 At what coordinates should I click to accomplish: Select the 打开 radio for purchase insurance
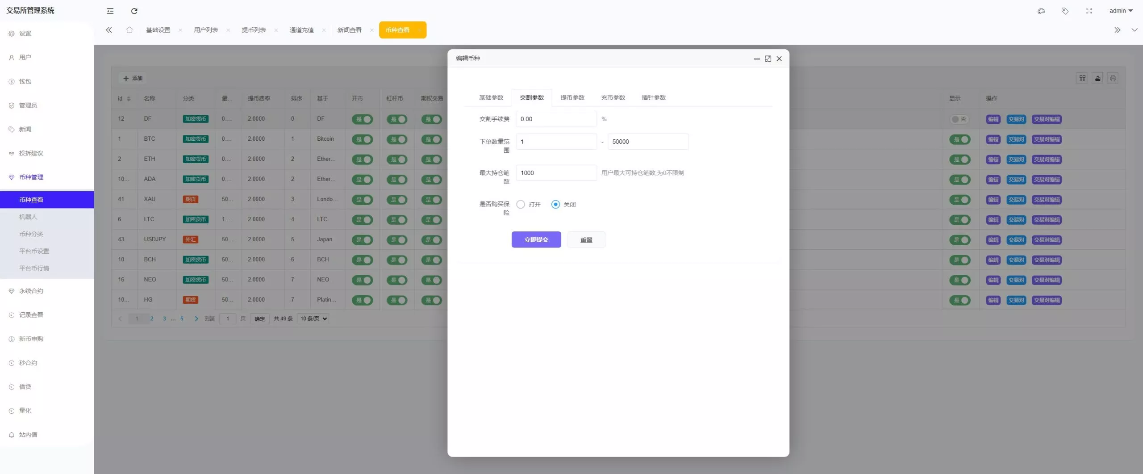520,204
